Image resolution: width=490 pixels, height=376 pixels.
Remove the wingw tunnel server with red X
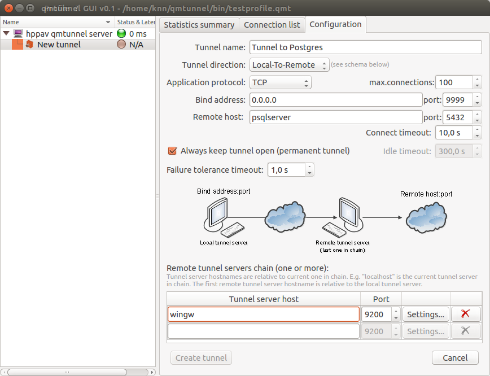click(x=465, y=314)
